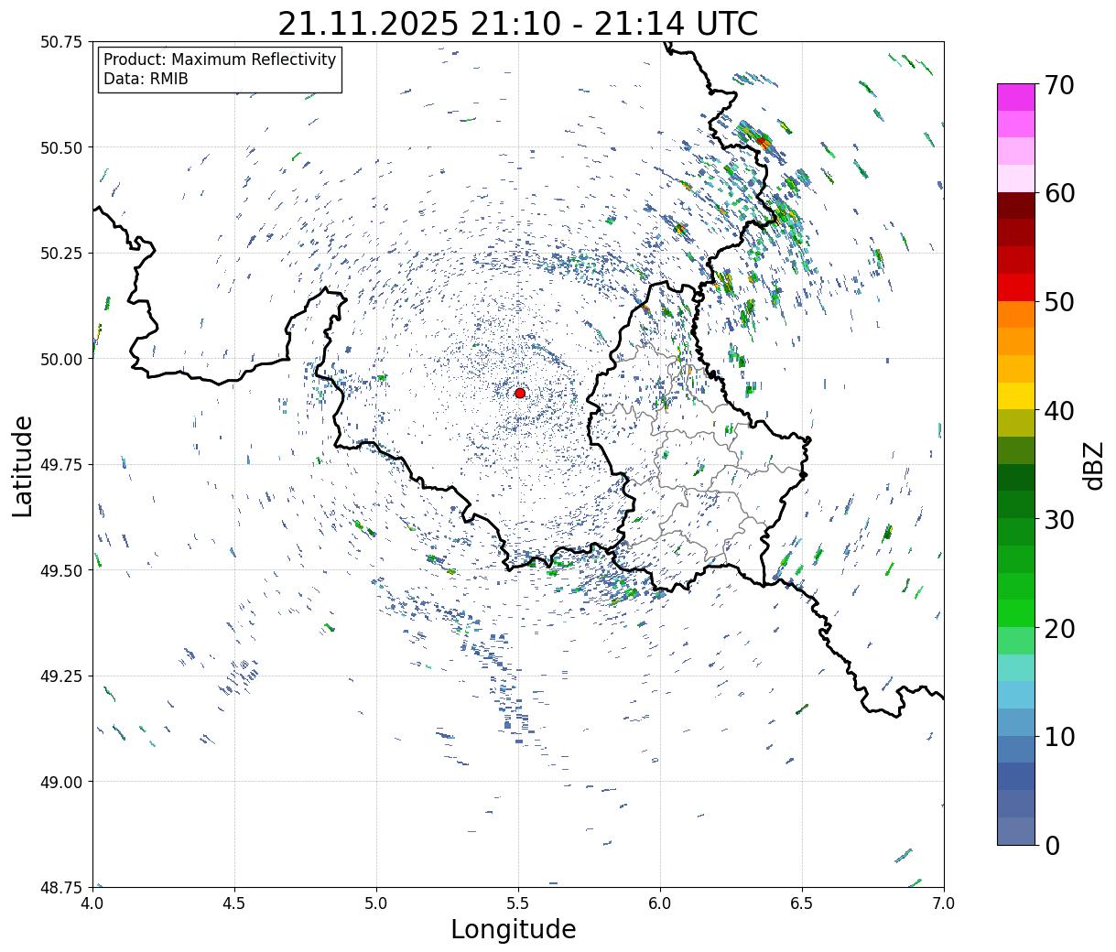Click the longitude tick label 4.0

92,903
